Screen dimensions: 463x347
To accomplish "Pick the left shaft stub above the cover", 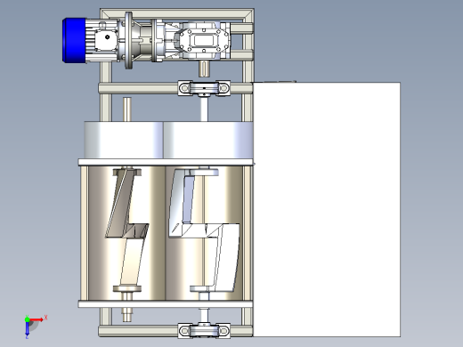I will tap(127, 109).
